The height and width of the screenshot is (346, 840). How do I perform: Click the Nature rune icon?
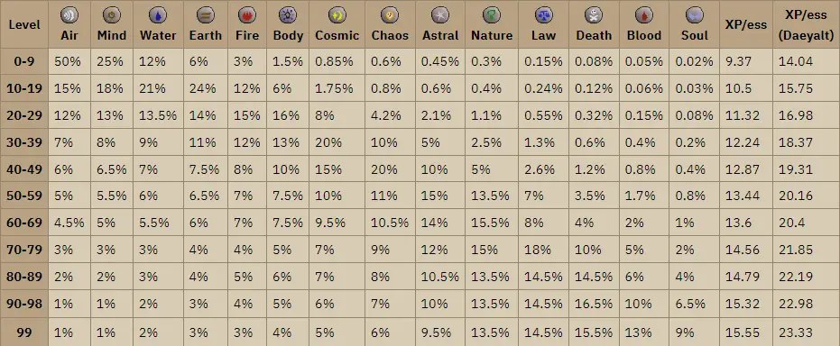point(491,15)
